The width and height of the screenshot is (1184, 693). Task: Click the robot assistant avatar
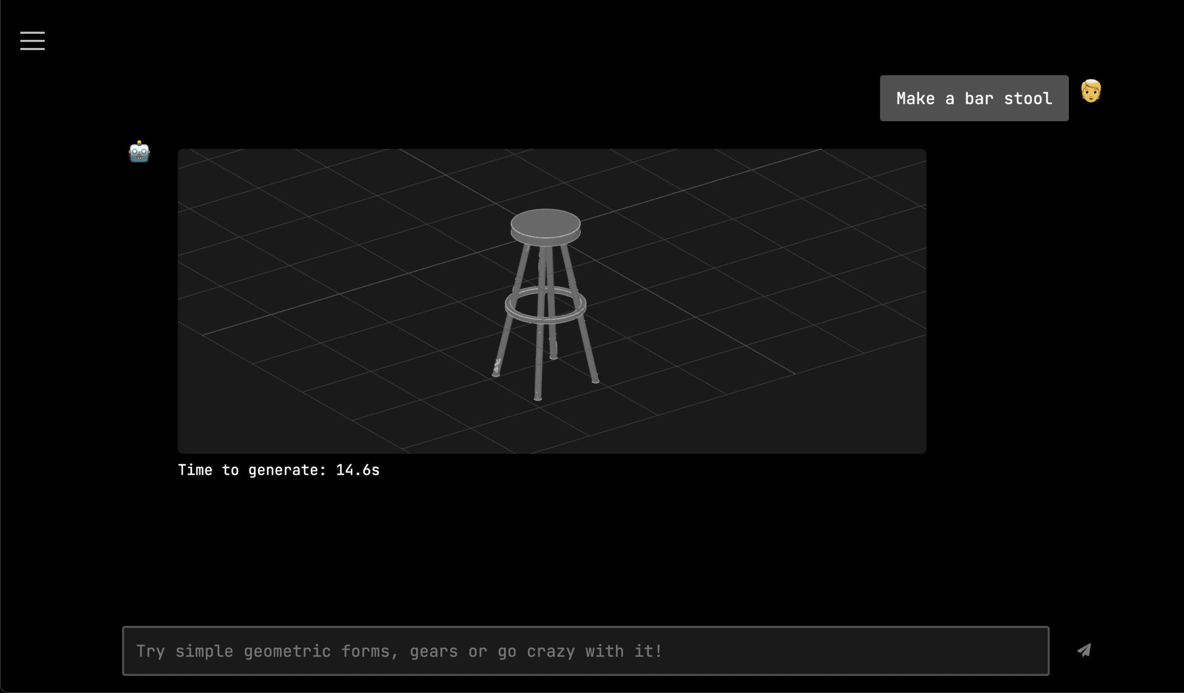pyautogui.click(x=139, y=152)
